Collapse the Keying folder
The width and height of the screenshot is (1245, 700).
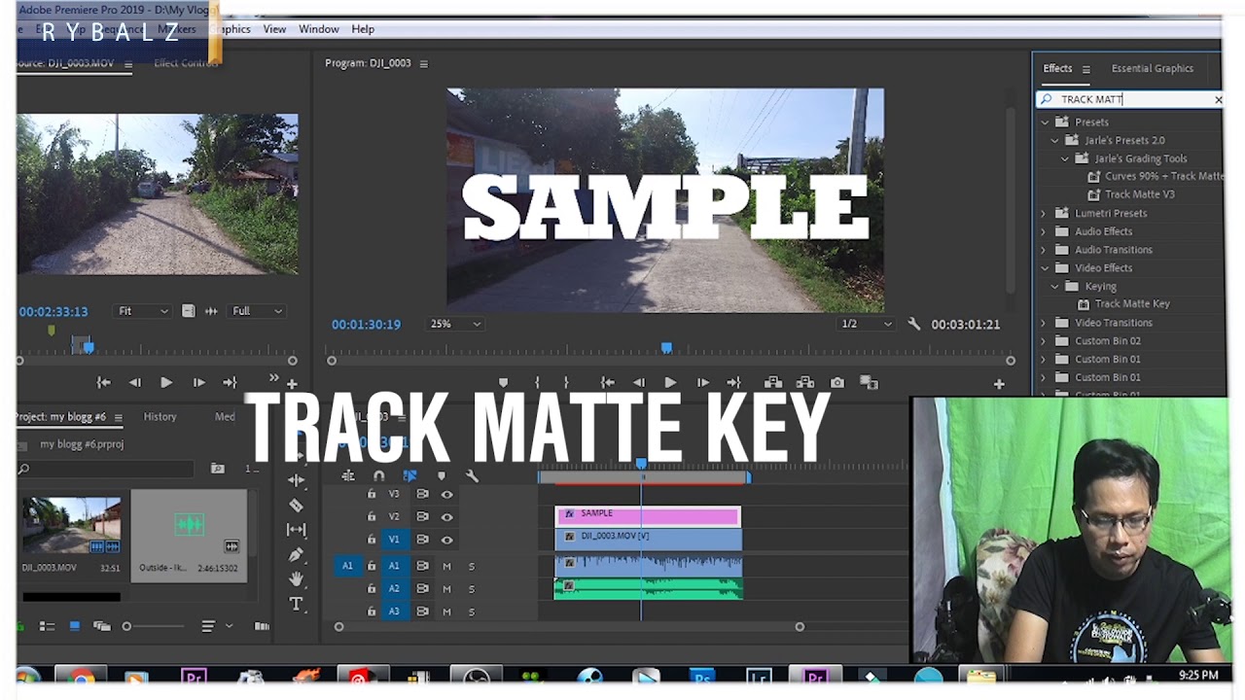pos(1054,287)
